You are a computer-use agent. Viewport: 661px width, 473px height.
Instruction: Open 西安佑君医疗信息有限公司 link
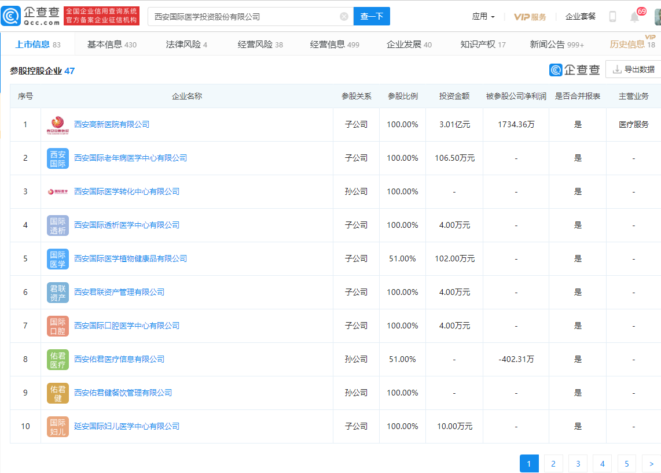[119, 359]
